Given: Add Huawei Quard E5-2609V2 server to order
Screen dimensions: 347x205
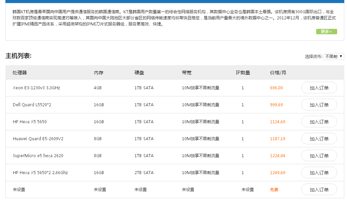Looking at the screenshot, I should tap(319, 139).
